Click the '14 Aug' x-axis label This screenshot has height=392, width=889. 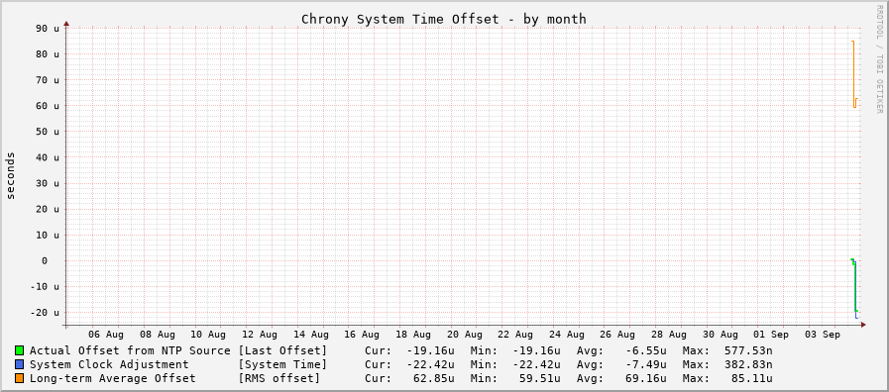(311, 335)
